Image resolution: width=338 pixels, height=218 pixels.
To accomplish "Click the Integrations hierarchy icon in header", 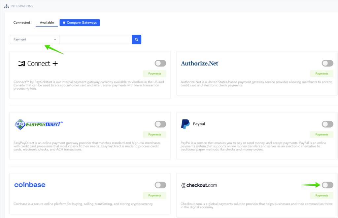I will [7, 6].
